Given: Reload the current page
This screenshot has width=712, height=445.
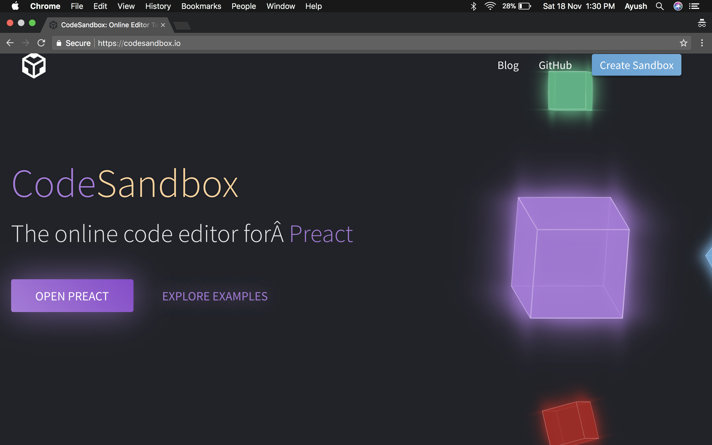Looking at the screenshot, I should click(x=41, y=43).
